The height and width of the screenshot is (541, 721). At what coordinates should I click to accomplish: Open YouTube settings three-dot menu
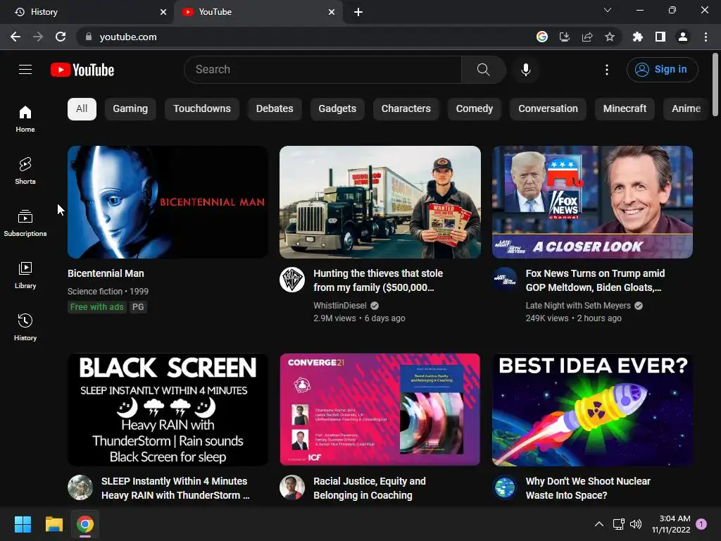coord(607,70)
